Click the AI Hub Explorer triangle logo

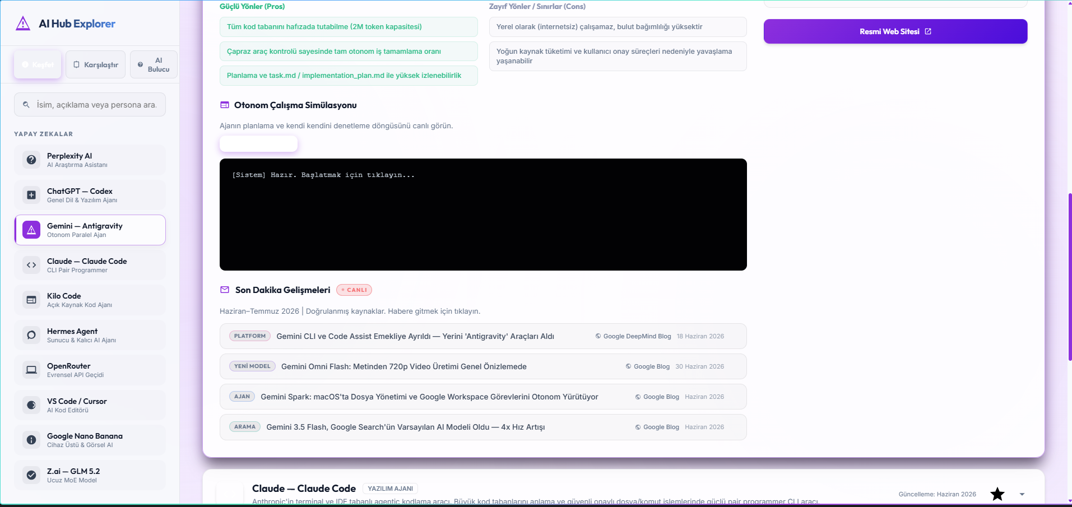click(23, 24)
